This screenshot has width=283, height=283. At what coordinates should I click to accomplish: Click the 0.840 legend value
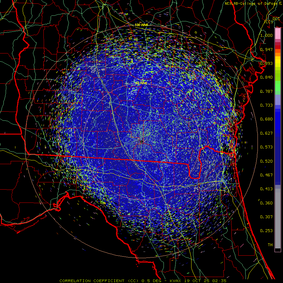tap(266, 77)
